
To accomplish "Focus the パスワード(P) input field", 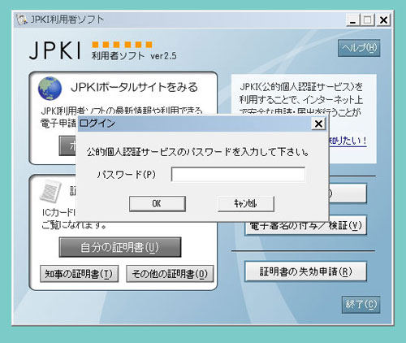I will (238, 175).
